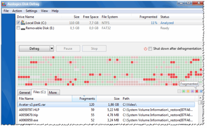Check the Removable Disk (E:) checkbox
This screenshot has width=207, height=128.
(18, 28)
